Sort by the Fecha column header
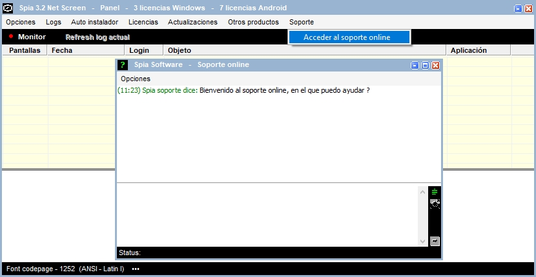536x277 pixels. [86, 50]
